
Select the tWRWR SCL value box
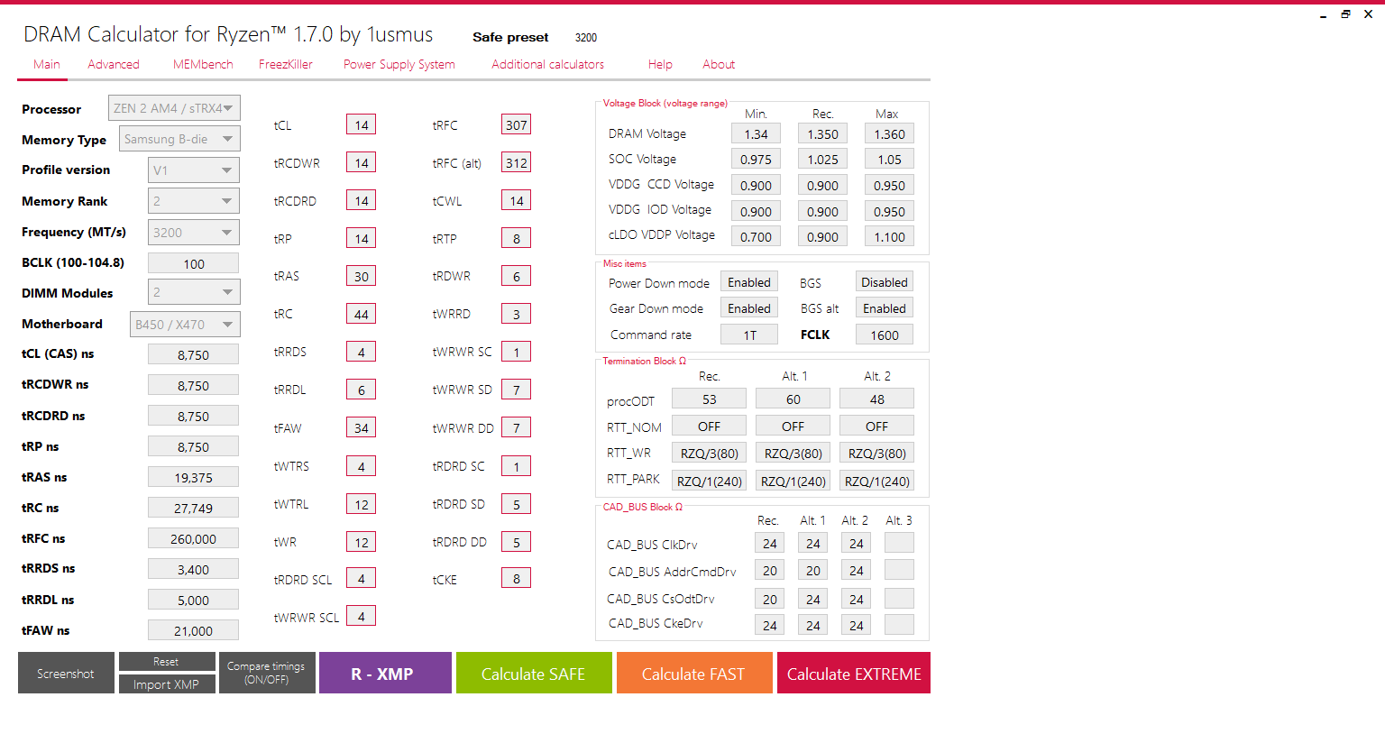tap(361, 616)
